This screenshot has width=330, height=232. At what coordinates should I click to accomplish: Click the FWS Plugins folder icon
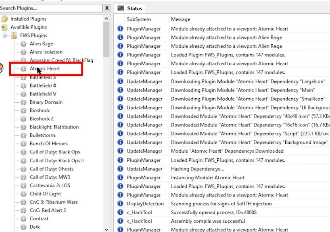14,36
